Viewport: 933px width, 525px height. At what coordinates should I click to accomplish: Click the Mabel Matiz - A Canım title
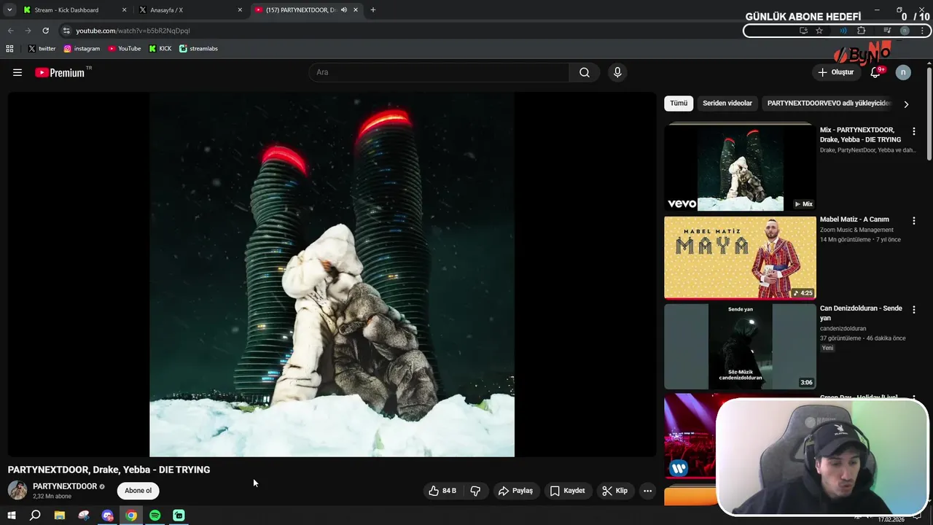[854, 219]
